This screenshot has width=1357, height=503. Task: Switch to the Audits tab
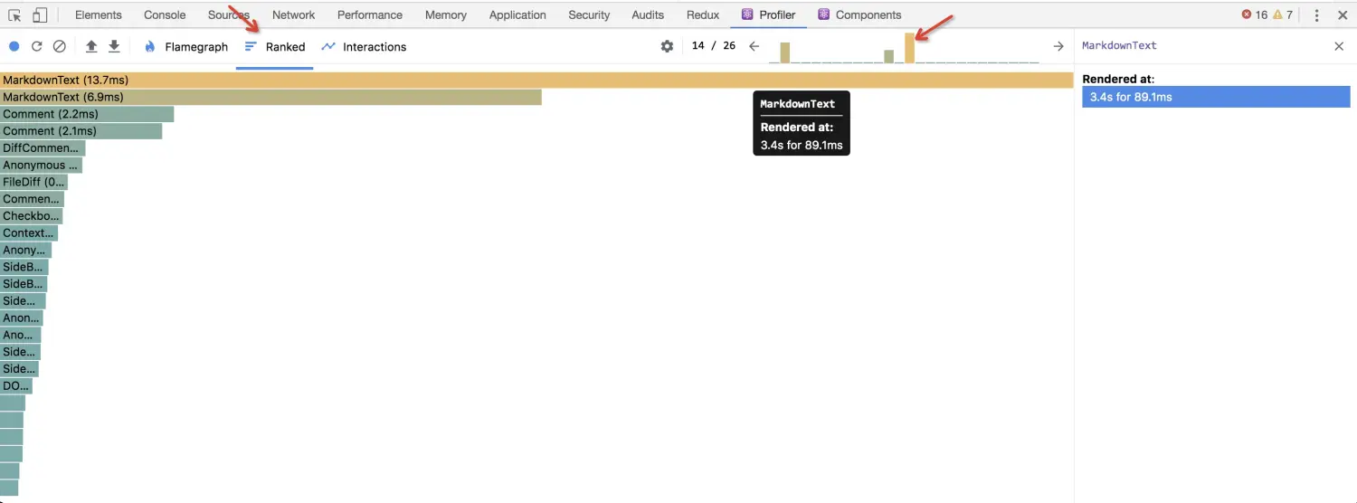click(x=648, y=15)
